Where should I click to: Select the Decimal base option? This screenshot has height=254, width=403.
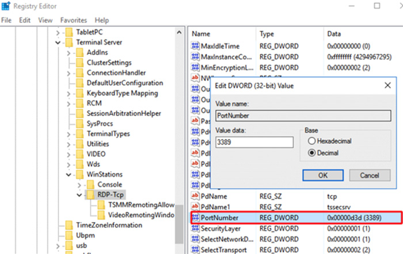pos(313,153)
